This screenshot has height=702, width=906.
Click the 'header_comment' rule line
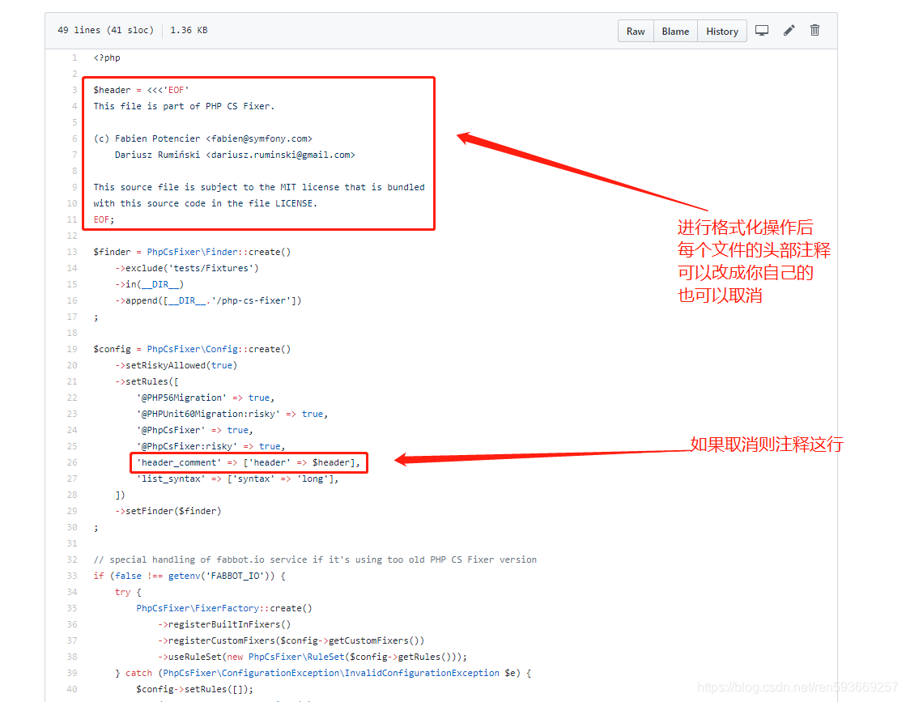click(x=249, y=462)
